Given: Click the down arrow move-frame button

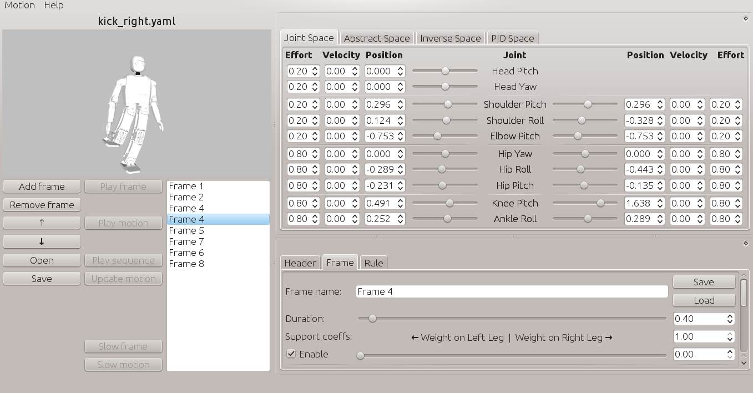Looking at the screenshot, I should pos(42,241).
